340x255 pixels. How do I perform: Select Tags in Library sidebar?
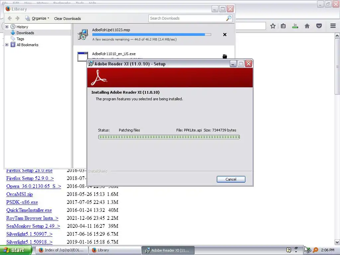point(20,39)
